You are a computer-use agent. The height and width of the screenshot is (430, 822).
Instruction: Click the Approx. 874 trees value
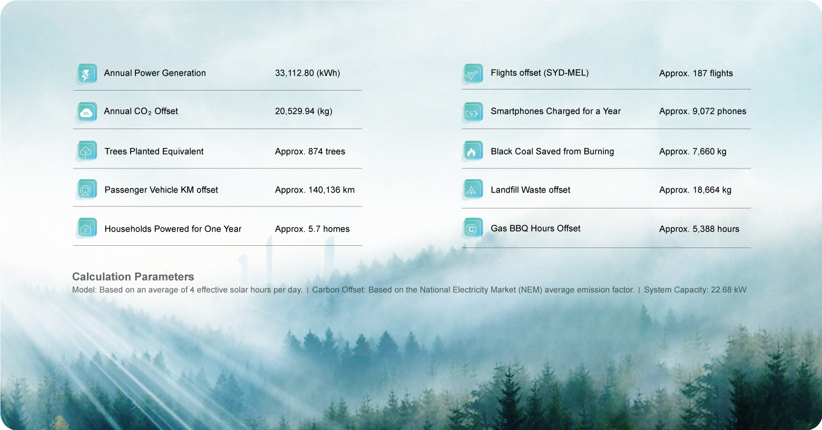click(310, 152)
